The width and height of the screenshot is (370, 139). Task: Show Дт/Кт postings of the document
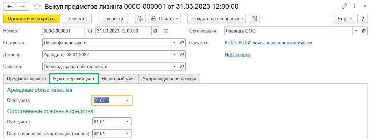click(140, 19)
